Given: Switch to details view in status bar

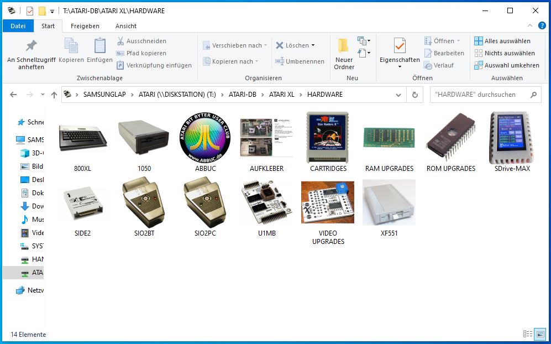Looking at the screenshot, I should [528, 334].
